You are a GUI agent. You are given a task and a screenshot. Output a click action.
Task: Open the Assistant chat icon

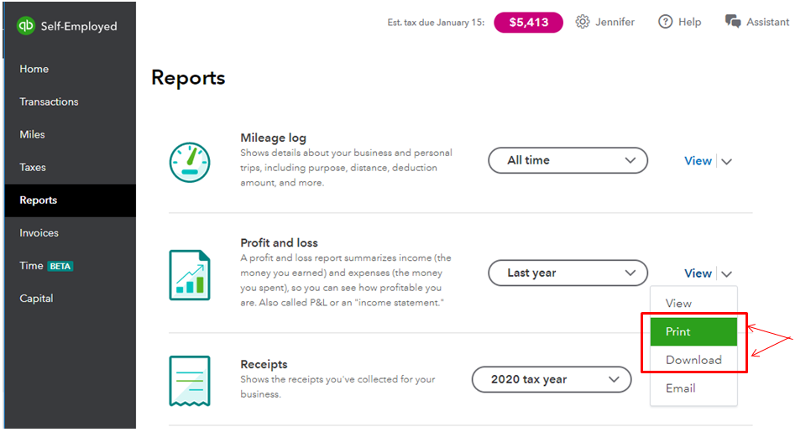click(733, 22)
